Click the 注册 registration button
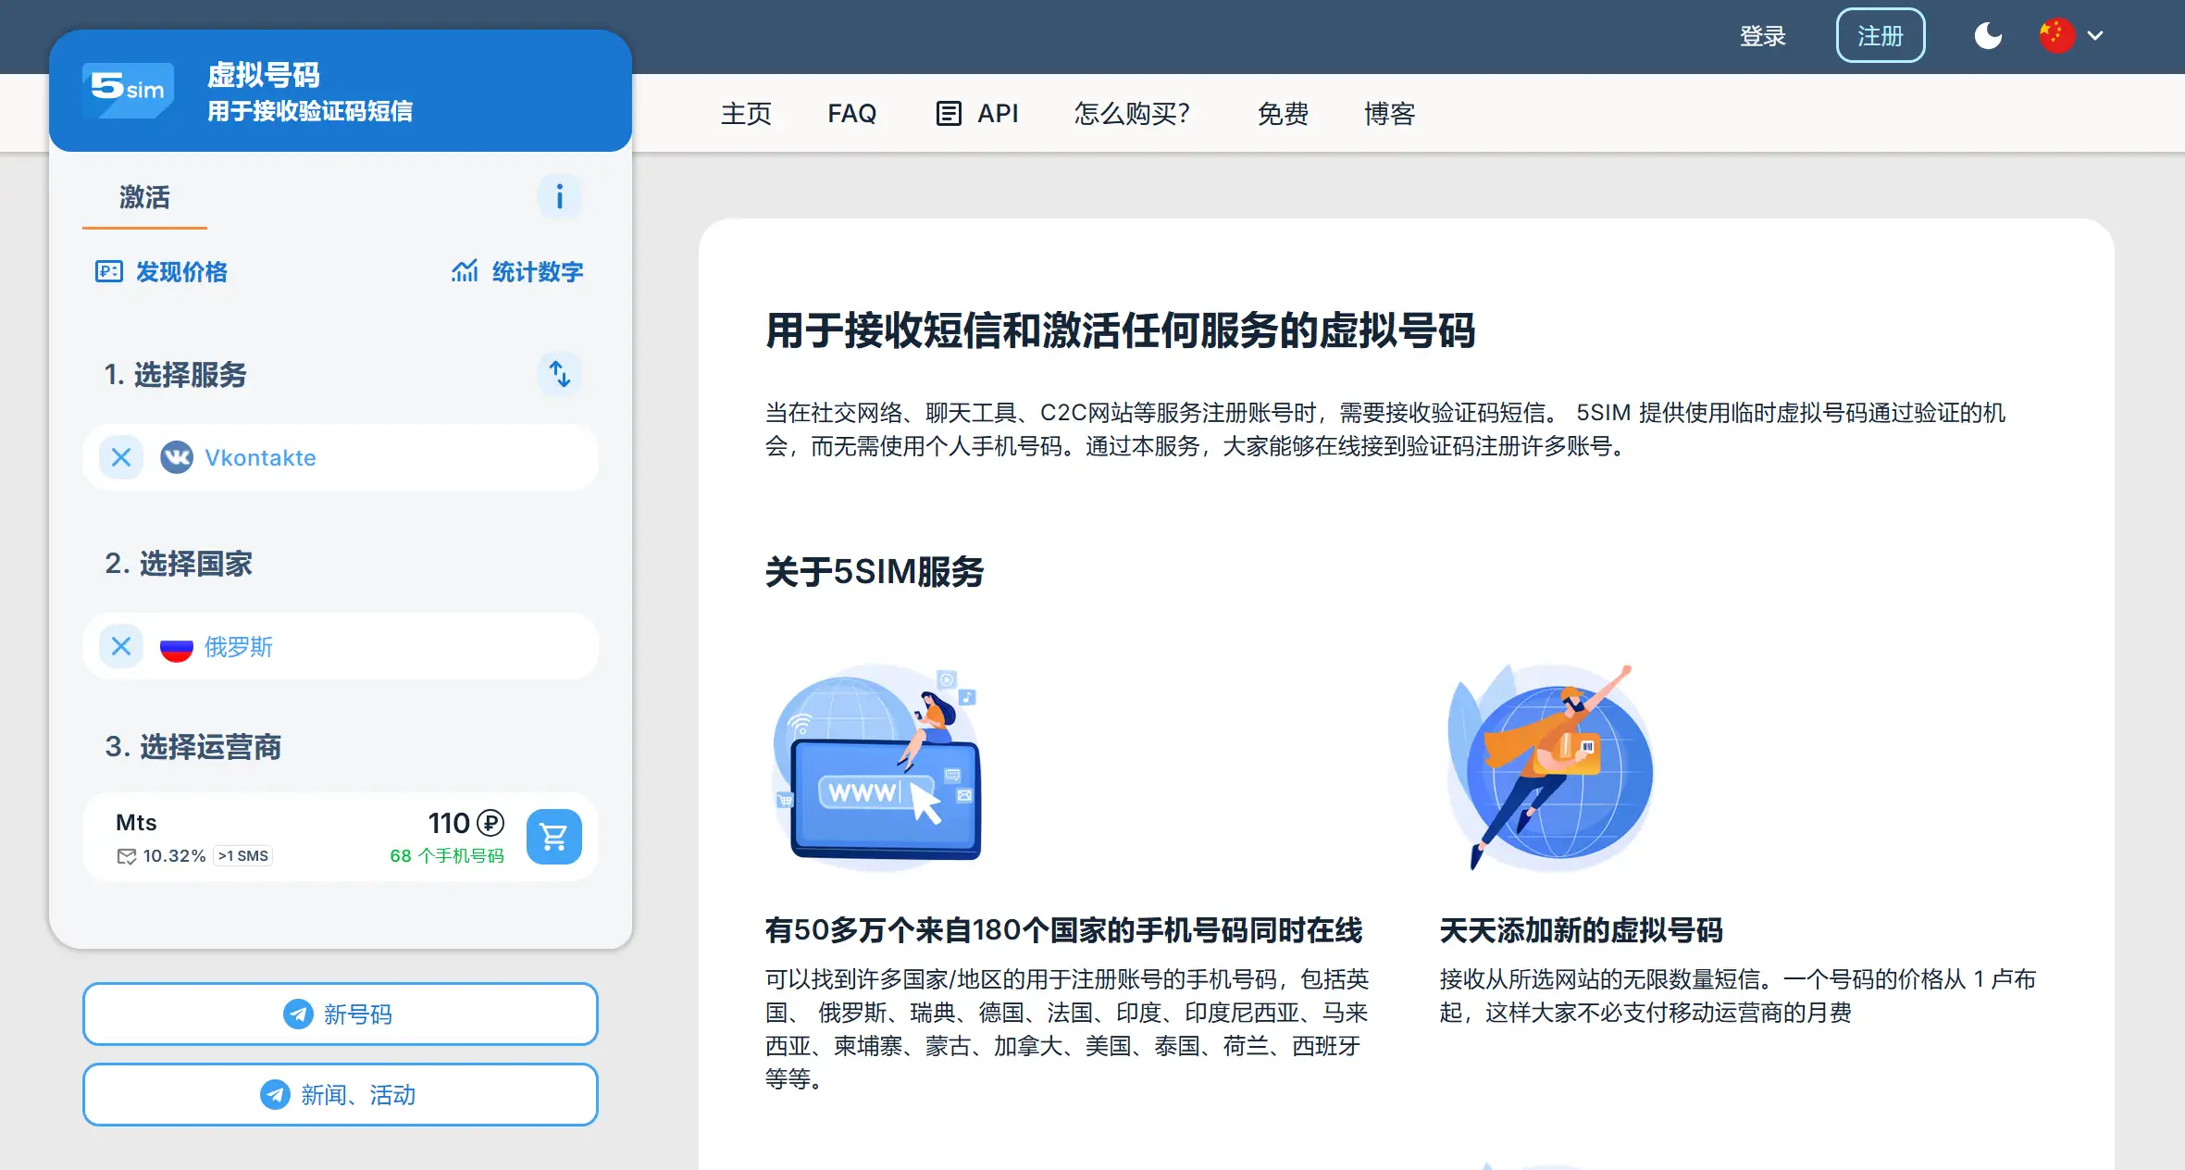The image size is (2185, 1170). (x=1880, y=35)
